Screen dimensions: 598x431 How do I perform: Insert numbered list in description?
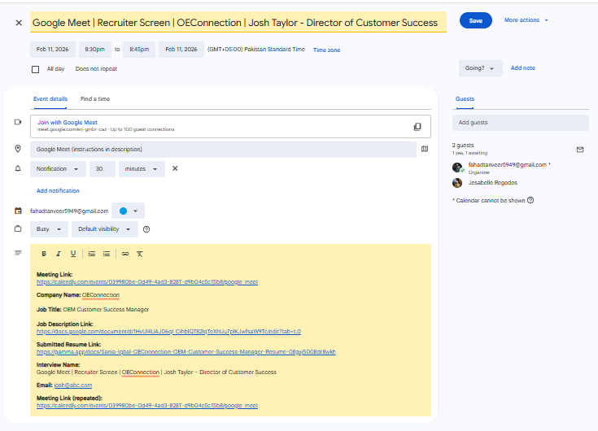pyautogui.click(x=92, y=254)
